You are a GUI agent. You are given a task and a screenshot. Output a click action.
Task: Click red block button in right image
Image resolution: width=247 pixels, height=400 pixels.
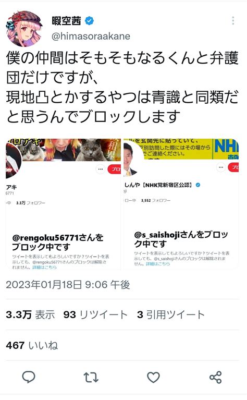233,167
